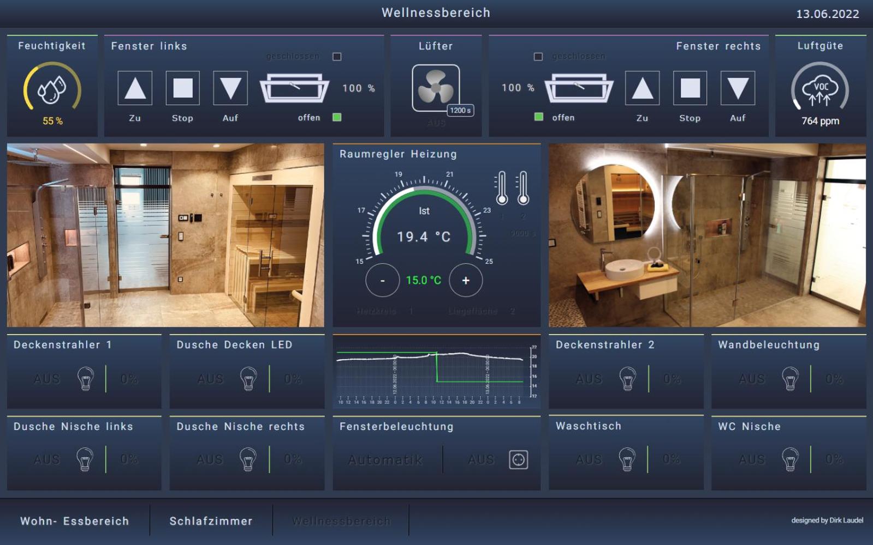Screen dimensions: 873x545
Task: Toggle the green offen box for Fenster links
Action: coord(337,117)
